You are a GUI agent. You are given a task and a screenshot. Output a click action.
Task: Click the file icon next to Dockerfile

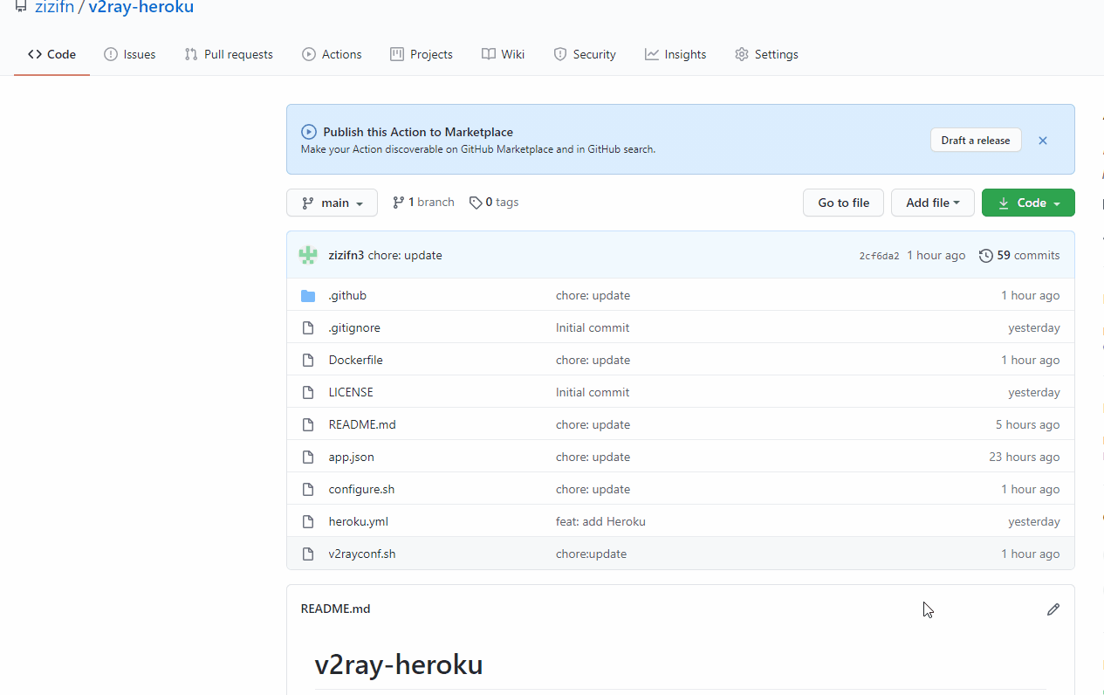point(308,360)
